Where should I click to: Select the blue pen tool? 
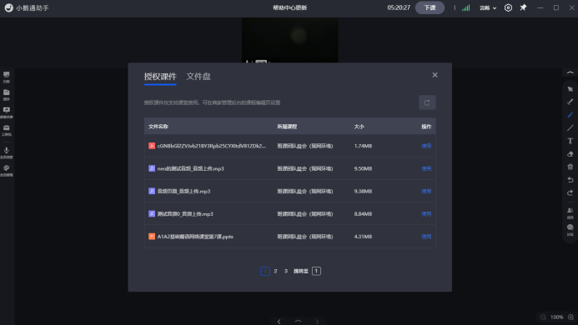coord(570,115)
